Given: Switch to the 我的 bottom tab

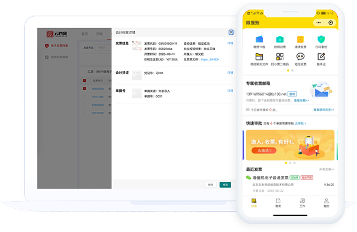Looking at the screenshot, I should [326, 203].
